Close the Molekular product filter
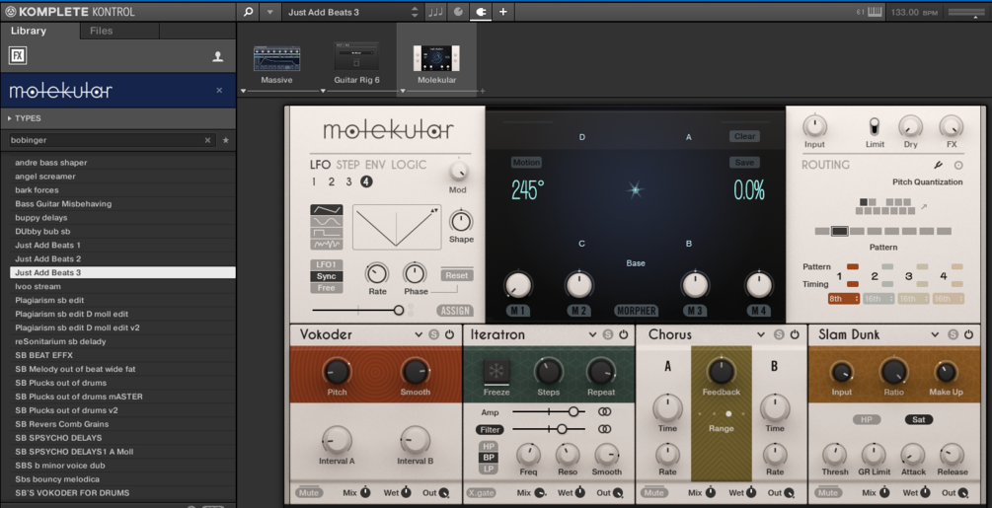Viewport: 992px width, 508px height. pyautogui.click(x=219, y=91)
